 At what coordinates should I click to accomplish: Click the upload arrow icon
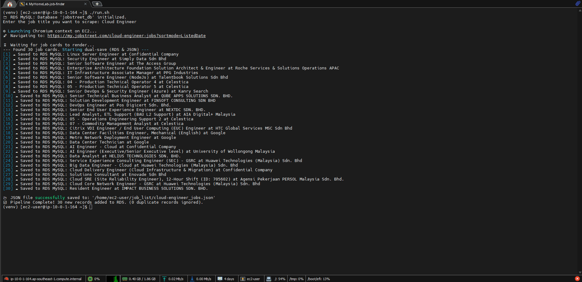pos(164,279)
